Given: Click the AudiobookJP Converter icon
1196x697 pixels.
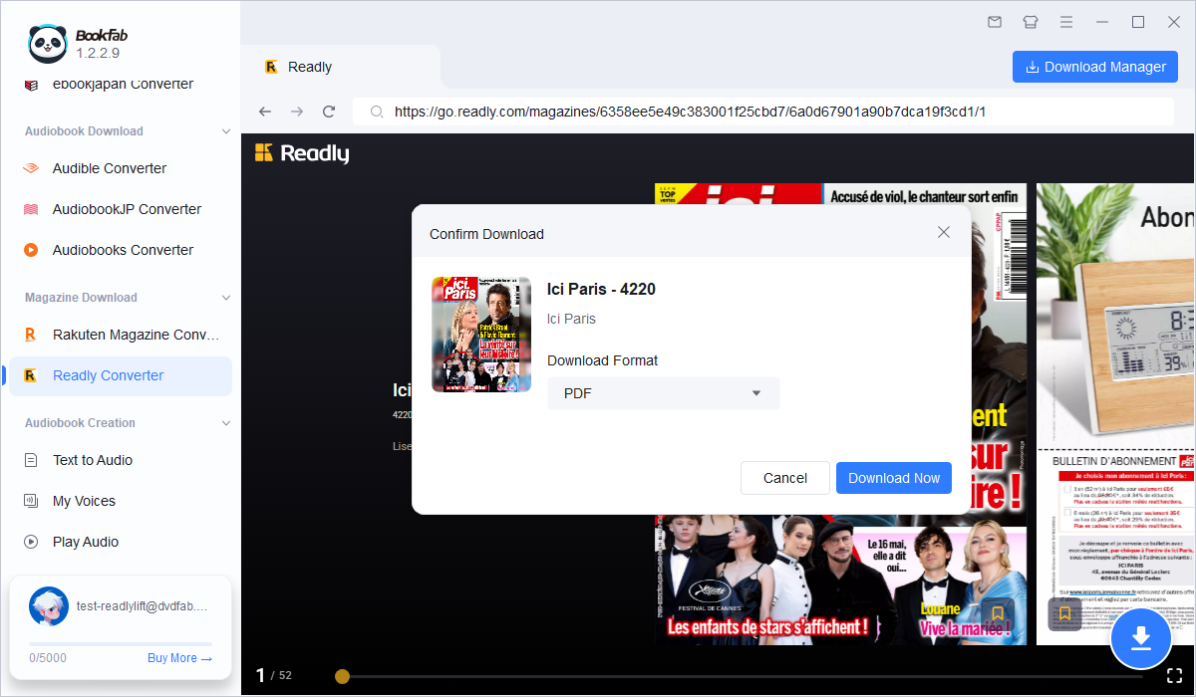Looking at the screenshot, I should point(31,209).
